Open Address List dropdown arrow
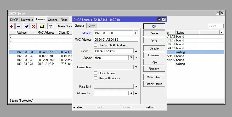This screenshot has width=232, height=117. pyautogui.click(x=131, y=93)
